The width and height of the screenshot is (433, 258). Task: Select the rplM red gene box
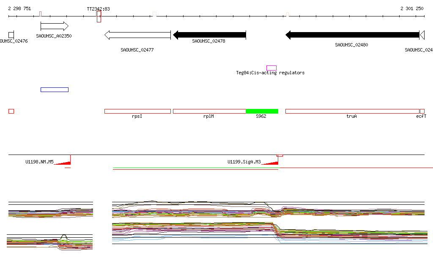coord(209,111)
